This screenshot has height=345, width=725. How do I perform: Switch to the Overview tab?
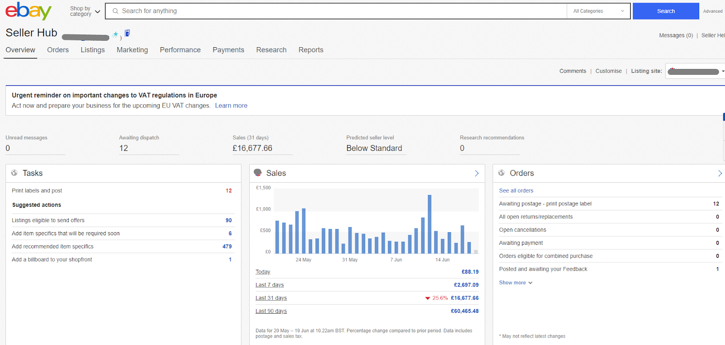tap(20, 50)
